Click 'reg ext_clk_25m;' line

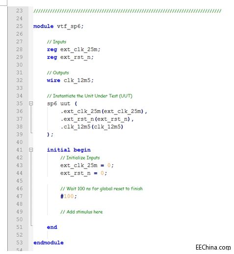[74, 50]
